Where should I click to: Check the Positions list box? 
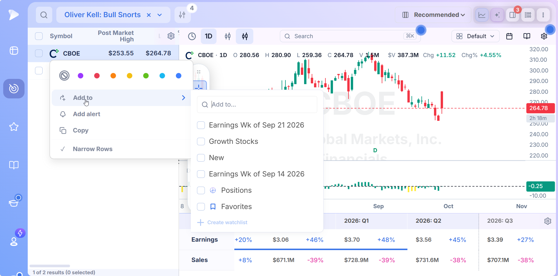pos(201,190)
